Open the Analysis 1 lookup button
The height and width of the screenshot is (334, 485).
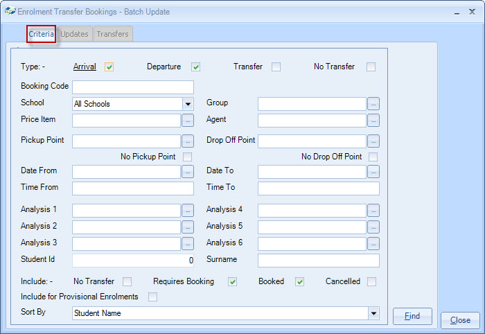click(x=188, y=211)
